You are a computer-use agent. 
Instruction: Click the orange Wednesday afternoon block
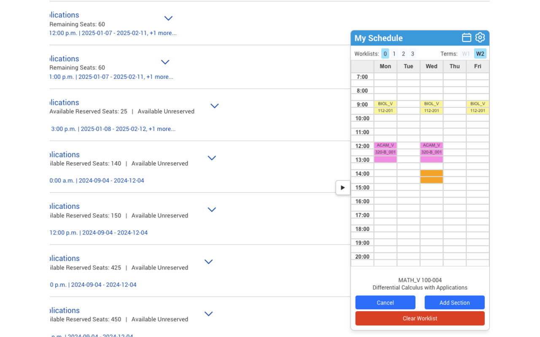click(x=431, y=177)
